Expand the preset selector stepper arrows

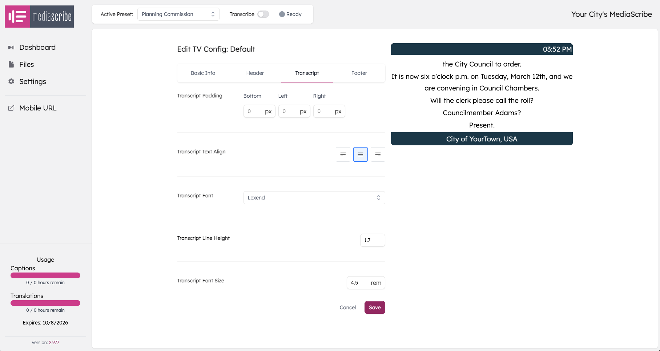click(213, 14)
